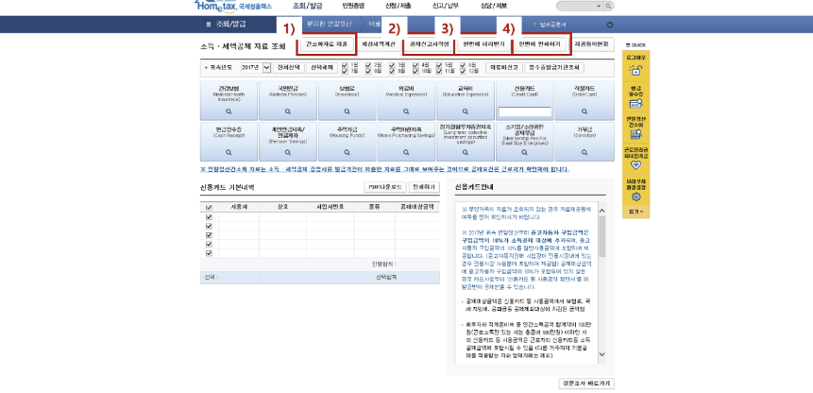813x393 pixels.
Task: Open cash receipt icon in Quick sidebar
Action: (635, 103)
